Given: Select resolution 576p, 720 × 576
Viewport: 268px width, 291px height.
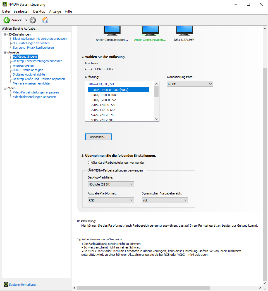Looking at the screenshot, I should (118, 115).
